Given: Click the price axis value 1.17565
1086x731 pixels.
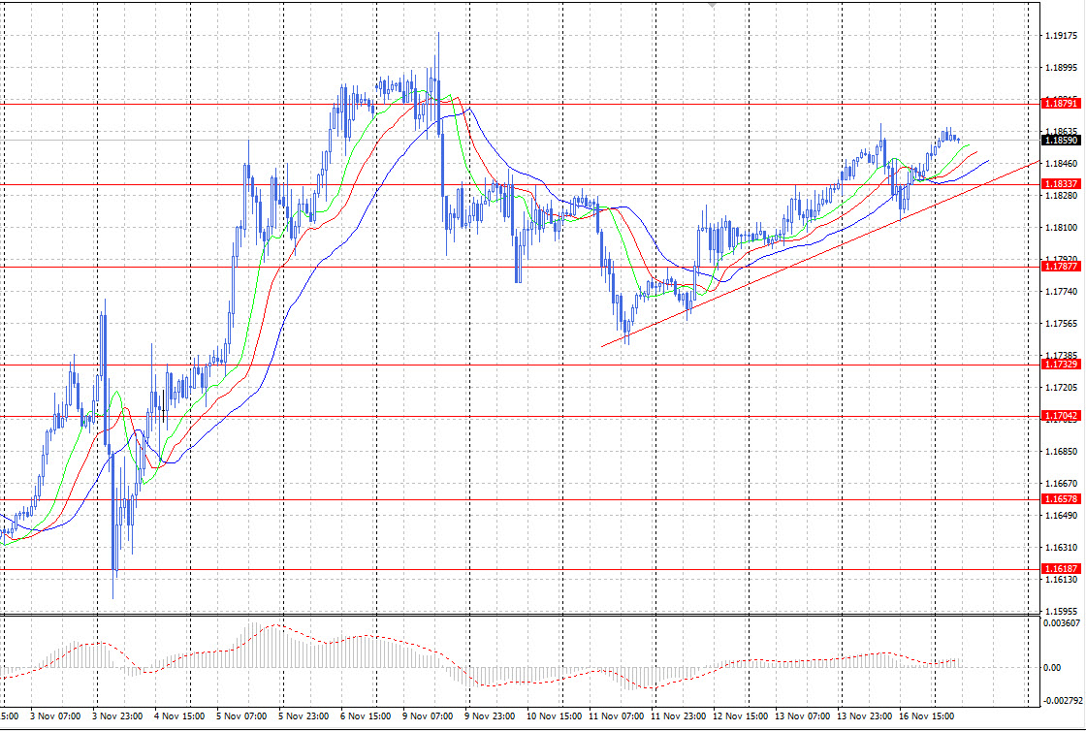Looking at the screenshot, I should tap(1062, 323).
